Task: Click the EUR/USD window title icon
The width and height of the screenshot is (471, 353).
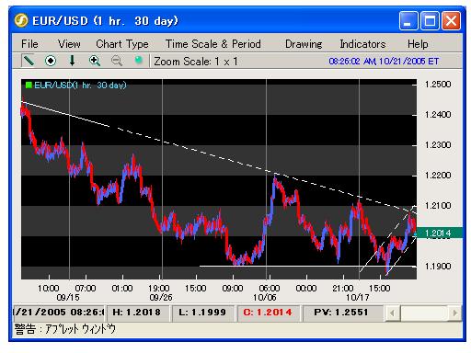Action: tap(21, 20)
